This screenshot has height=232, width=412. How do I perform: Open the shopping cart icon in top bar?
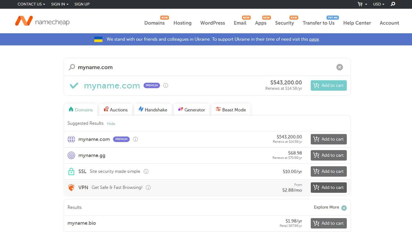click(360, 4)
